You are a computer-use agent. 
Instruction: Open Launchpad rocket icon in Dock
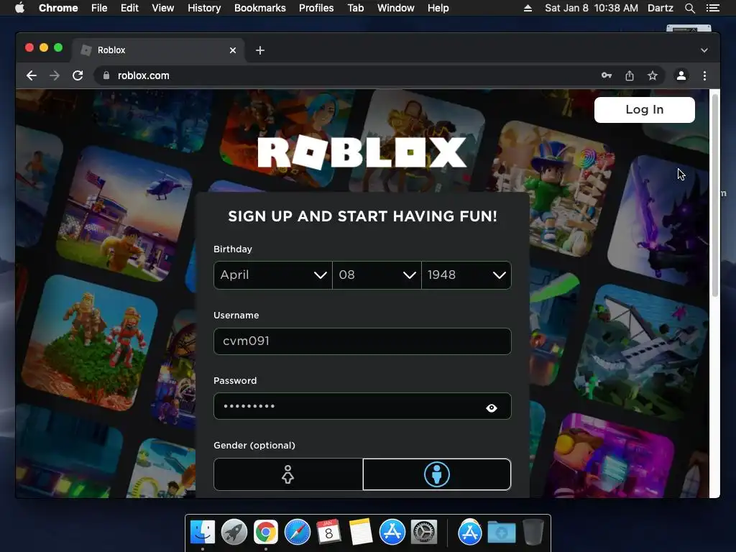click(x=234, y=533)
